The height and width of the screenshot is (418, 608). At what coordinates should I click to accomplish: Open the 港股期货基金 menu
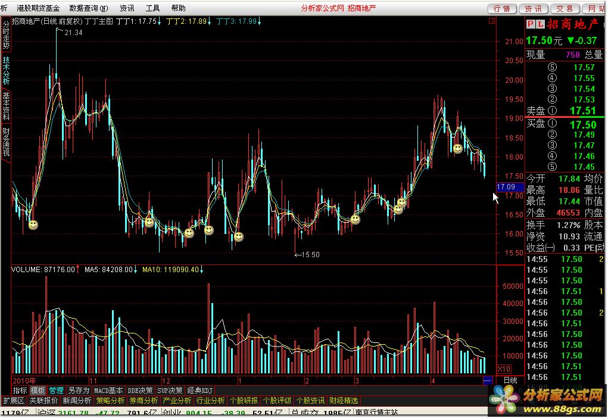38,8
